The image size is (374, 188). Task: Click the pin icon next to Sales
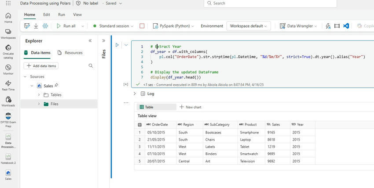click(56, 85)
